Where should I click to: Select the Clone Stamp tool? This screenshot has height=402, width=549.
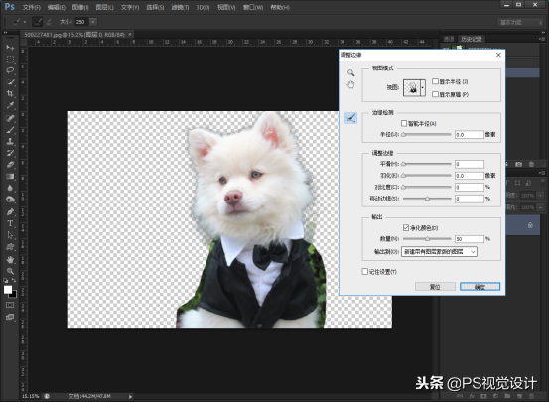[10, 142]
